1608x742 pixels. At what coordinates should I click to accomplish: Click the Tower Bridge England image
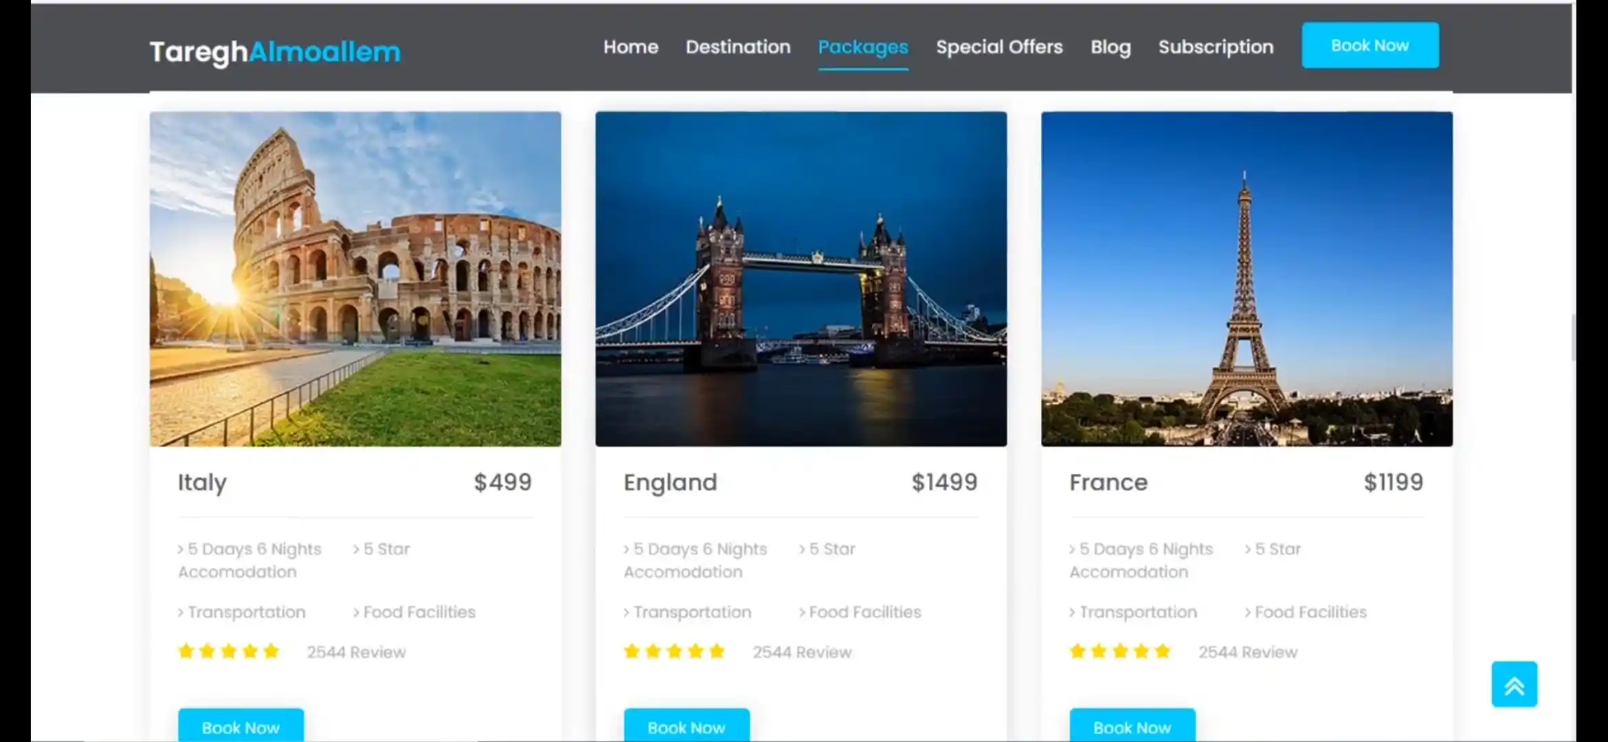[801, 279]
